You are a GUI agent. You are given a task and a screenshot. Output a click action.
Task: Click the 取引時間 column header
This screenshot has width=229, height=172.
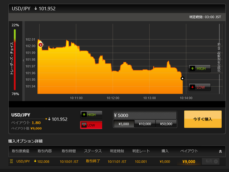69,151
